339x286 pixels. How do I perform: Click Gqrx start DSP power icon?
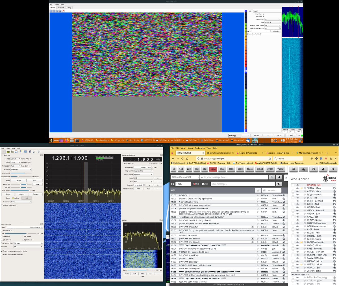[3, 152]
